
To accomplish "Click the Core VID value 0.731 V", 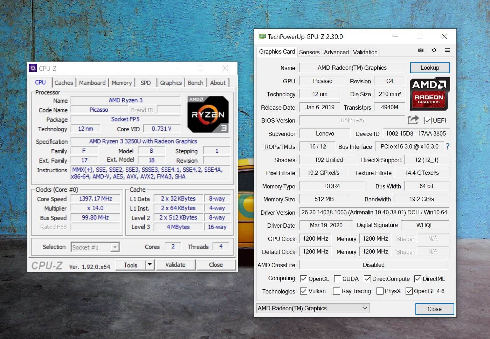I will [x=161, y=129].
